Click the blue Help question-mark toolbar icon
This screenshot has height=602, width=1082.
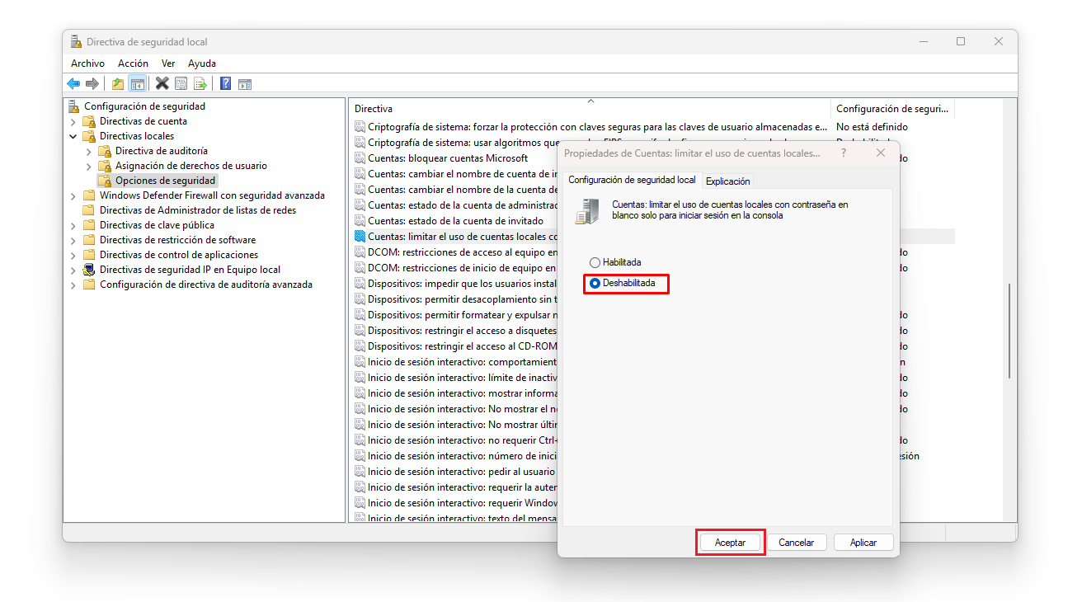click(225, 83)
